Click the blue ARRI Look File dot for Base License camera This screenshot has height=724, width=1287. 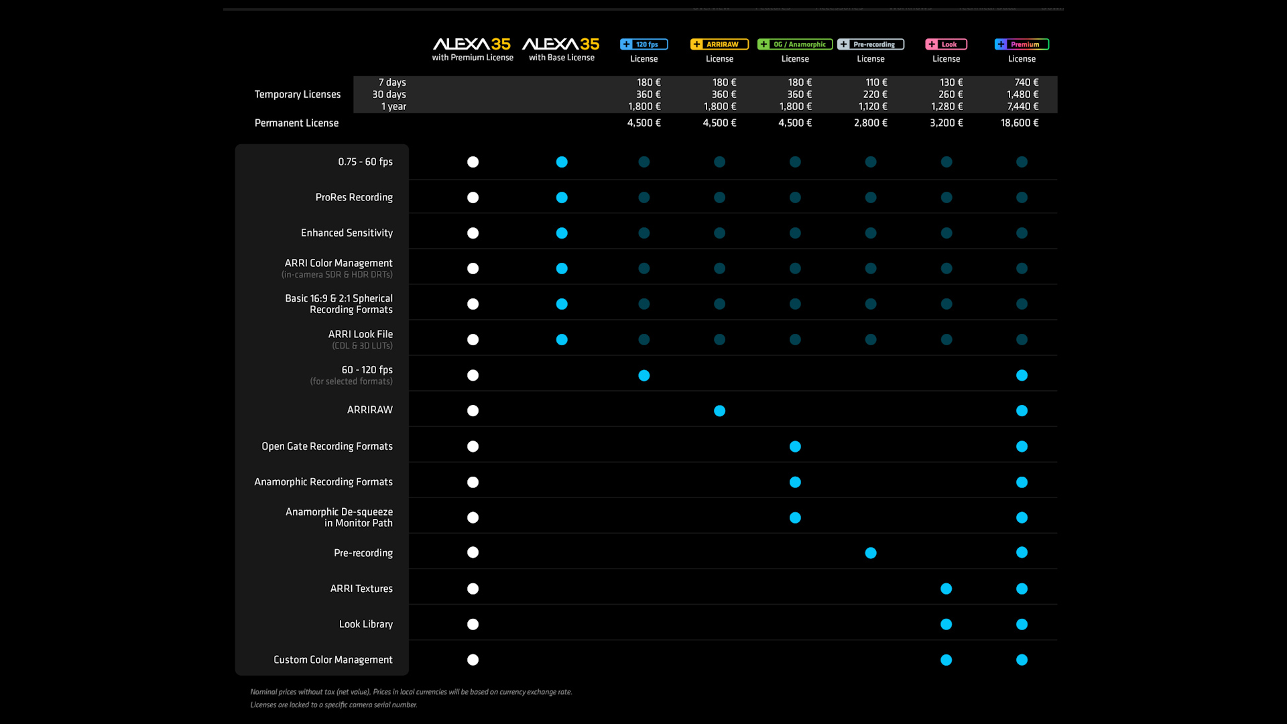tap(562, 339)
